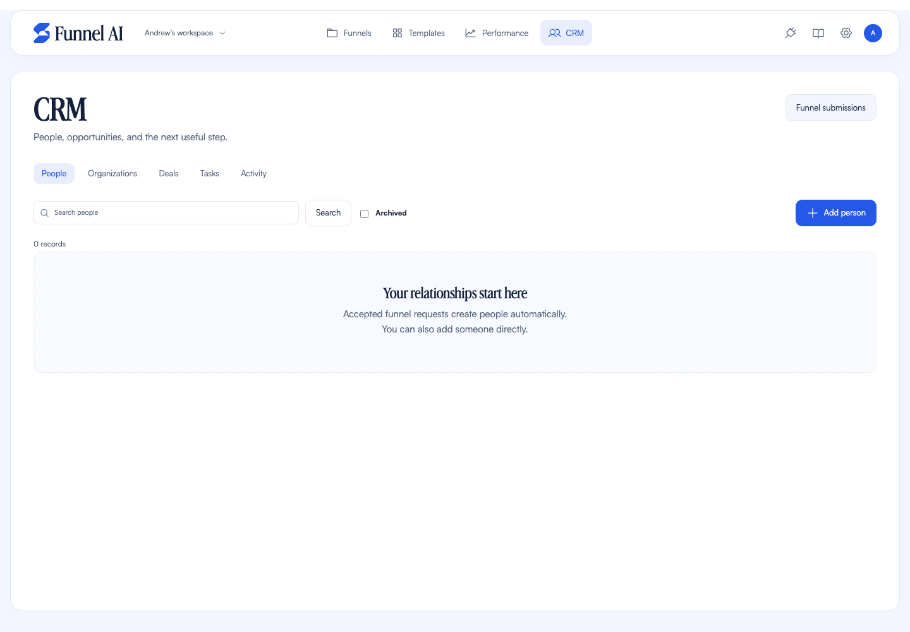
Task: Select CRM in top navigation
Action: pos(566,33)
